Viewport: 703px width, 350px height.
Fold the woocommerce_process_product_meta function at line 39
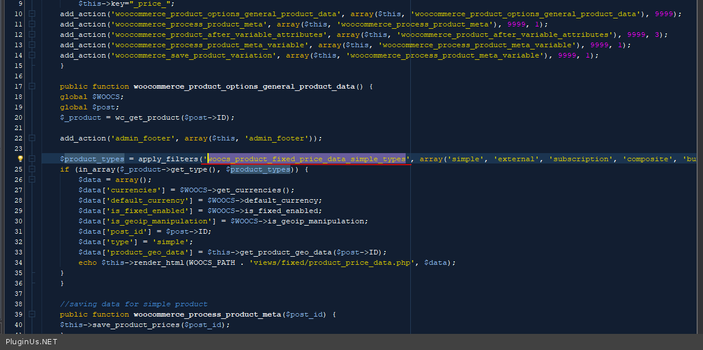(x=32, y=314)
